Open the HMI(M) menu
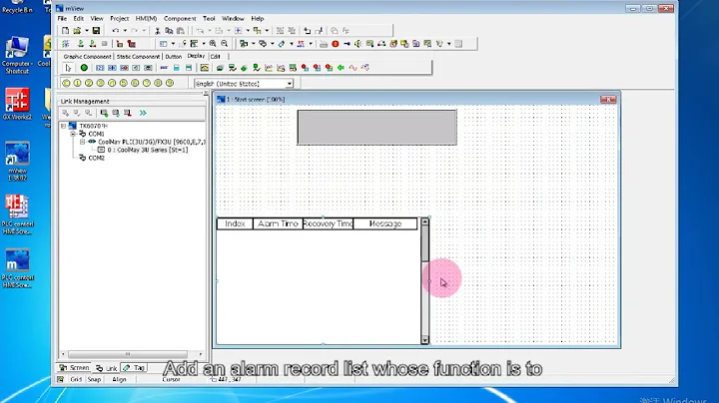The image size is (719, 403). click(146, 19)
